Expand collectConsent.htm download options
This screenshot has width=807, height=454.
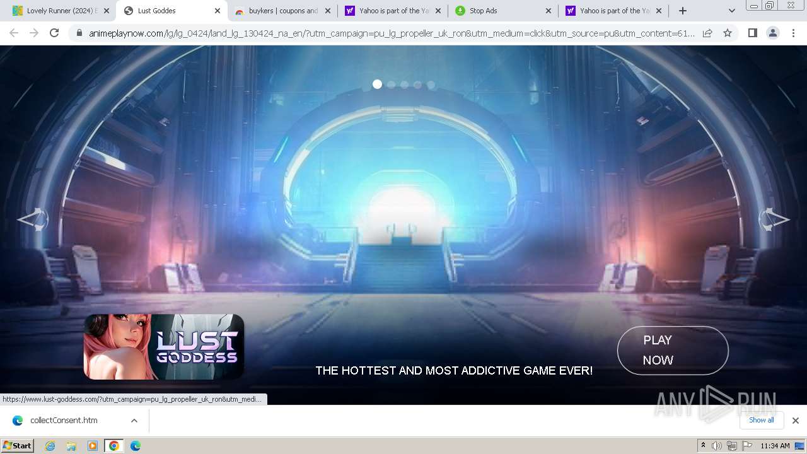(134, 421)
